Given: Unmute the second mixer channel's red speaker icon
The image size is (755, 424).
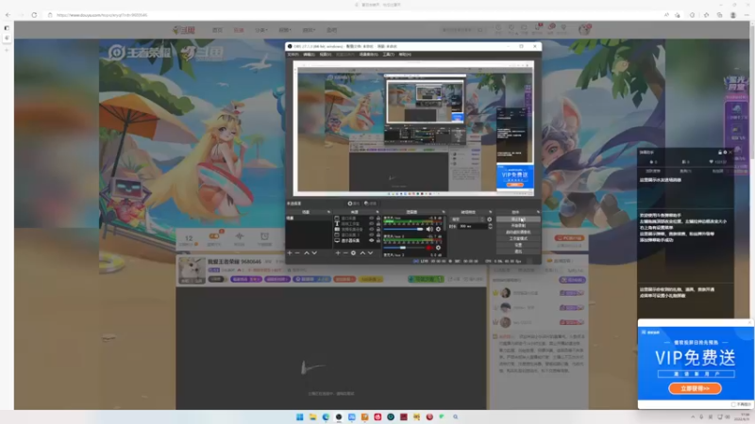Looking at the screenshot, I should coord(429,248).
